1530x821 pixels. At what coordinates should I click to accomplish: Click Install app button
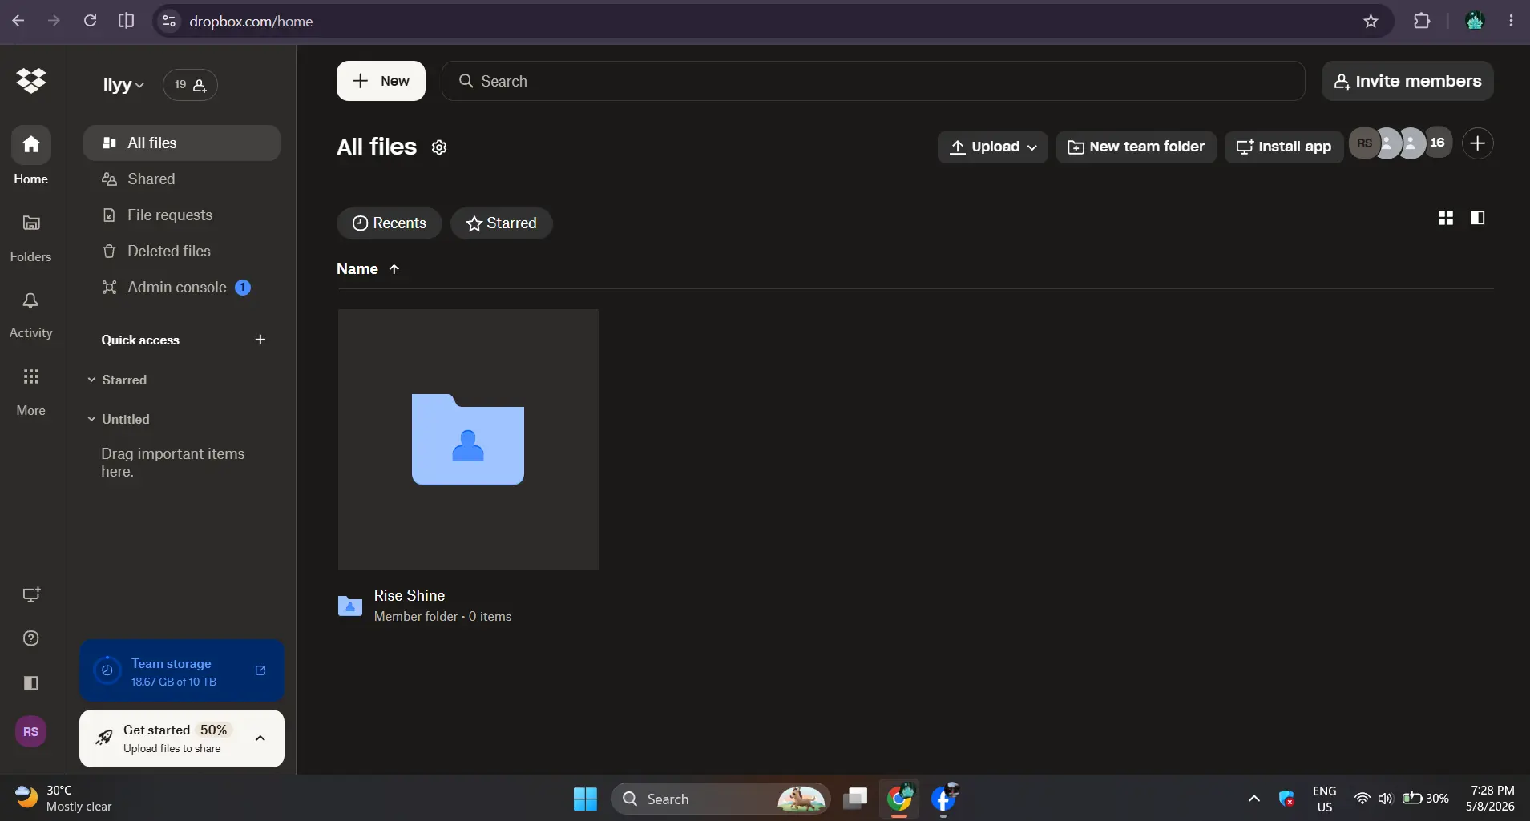point(1284,147)
